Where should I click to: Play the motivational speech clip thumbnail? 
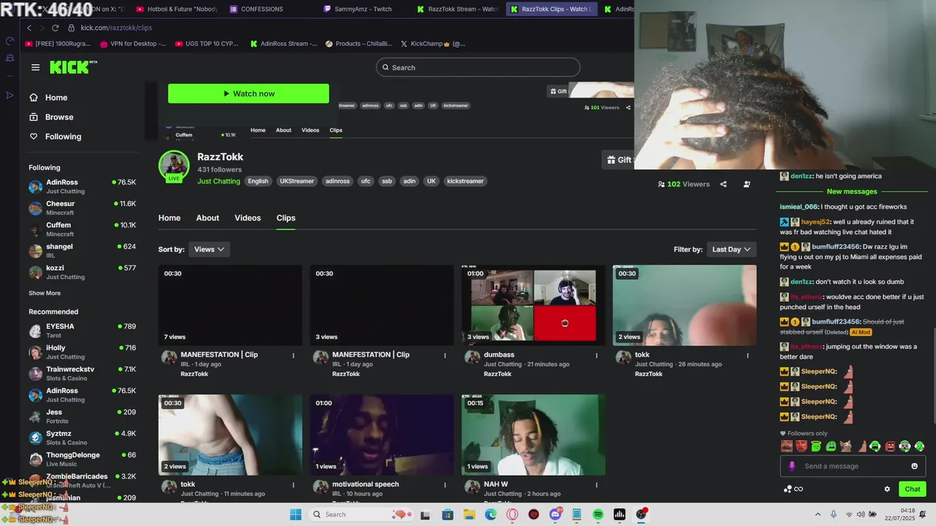coord(382,435)
